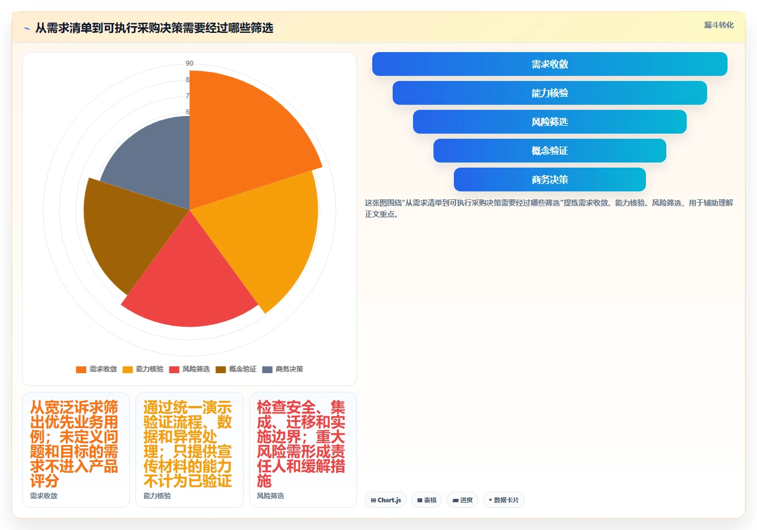Screen dimensions: 757x530
Task: Select the 风险筛选 funnel bar
Action: point(550,122)
